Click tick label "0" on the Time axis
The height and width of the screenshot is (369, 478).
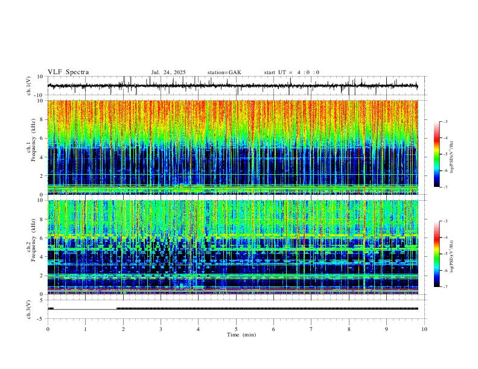[x=48, y=329]
